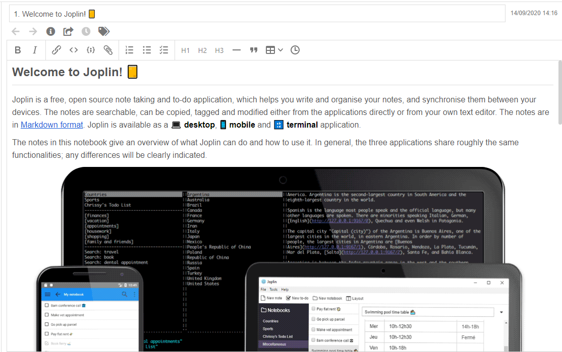
Task: Attach a file with paperclip icon
Action: click(108, 50)
